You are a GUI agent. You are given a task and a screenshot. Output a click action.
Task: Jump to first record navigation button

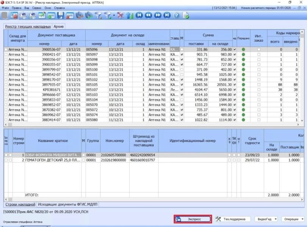(x=139, y=15)
